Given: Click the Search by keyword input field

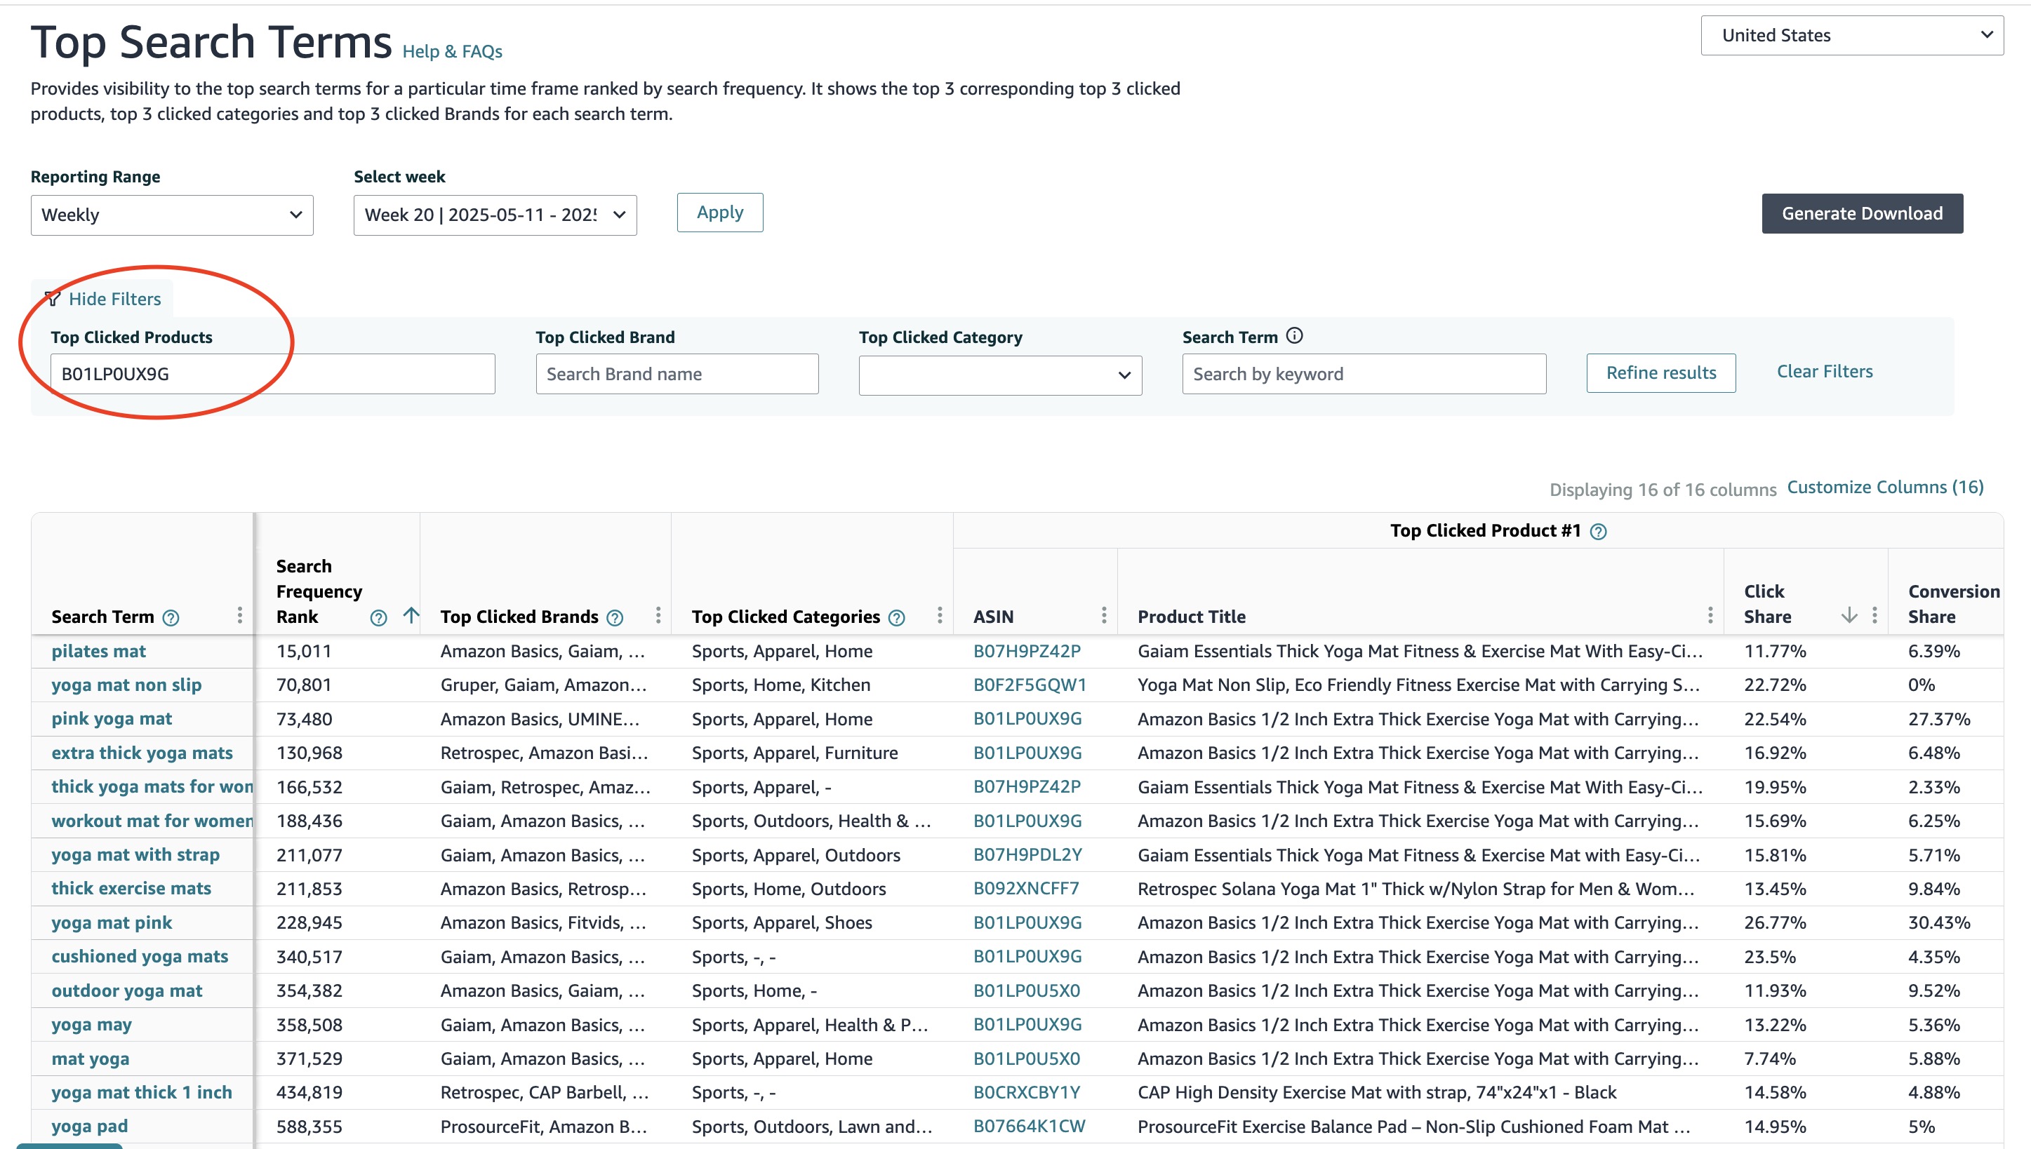Looking at the screenshot, I should (x=1364, y=374).
